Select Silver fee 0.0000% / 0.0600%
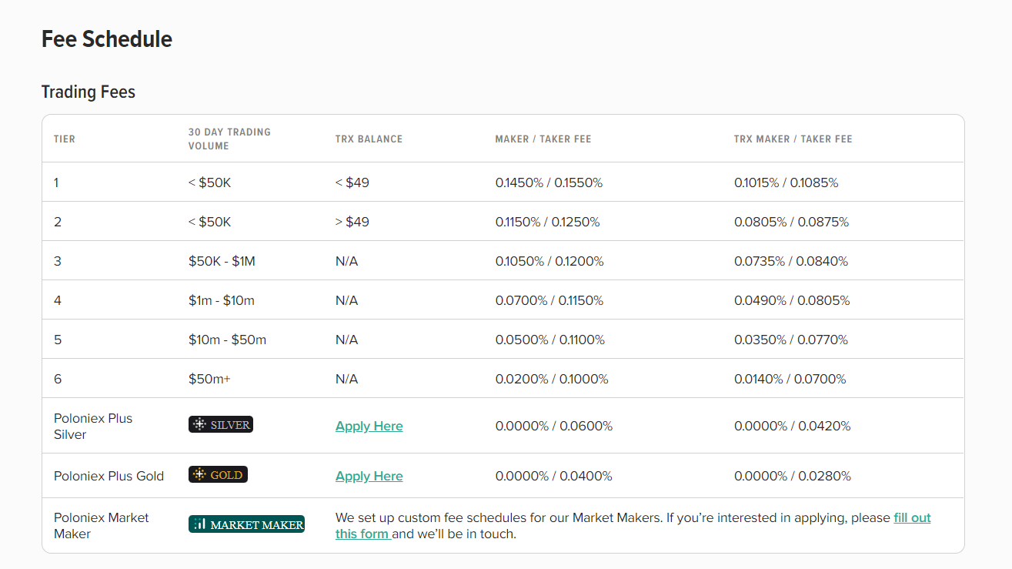 click(554, 426)
